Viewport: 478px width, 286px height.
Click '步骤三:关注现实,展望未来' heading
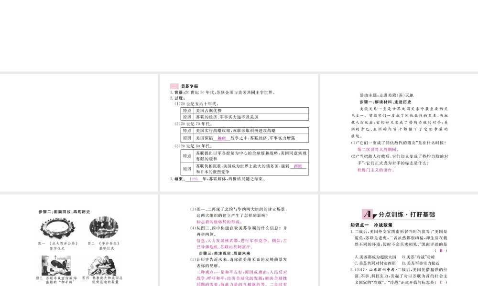coord(224,253)
